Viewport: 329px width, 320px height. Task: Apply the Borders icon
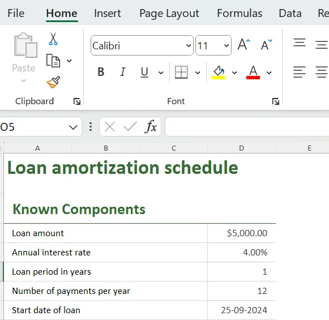[x=181, y=72]
